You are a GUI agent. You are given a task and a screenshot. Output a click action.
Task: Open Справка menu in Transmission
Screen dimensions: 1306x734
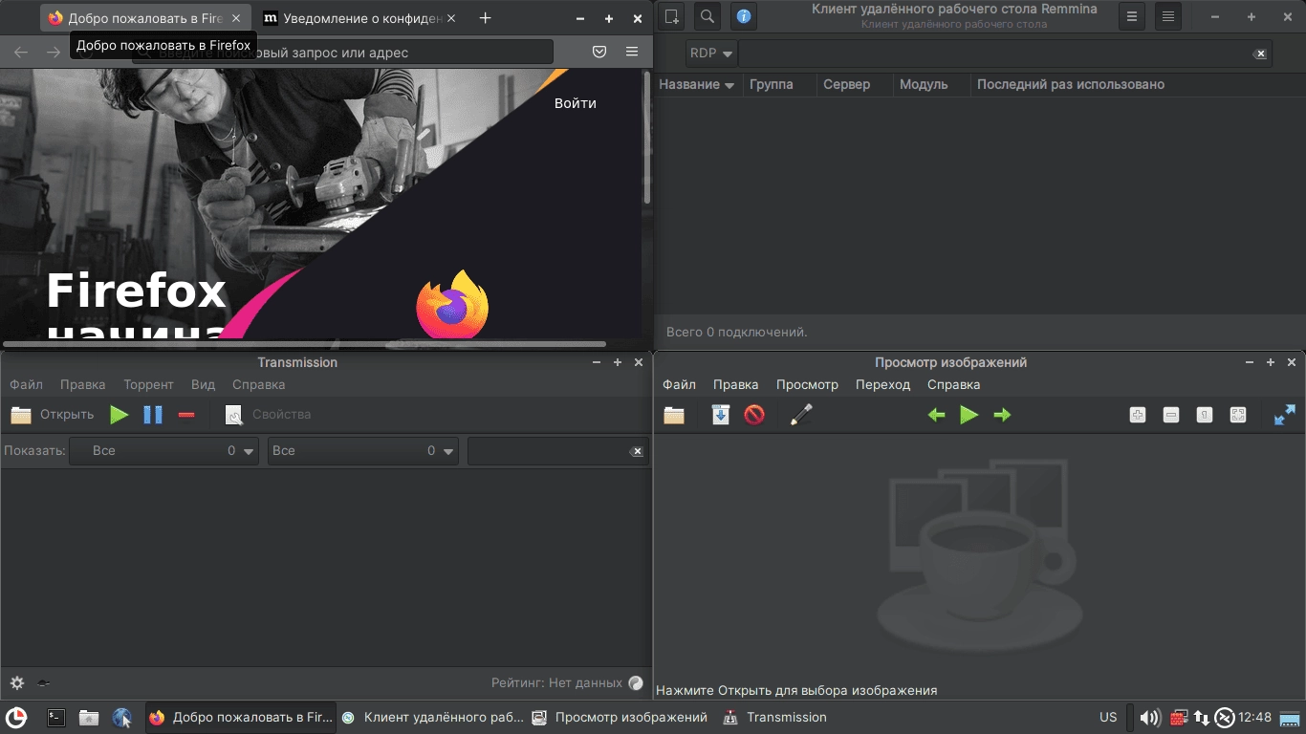click(258, 384)
